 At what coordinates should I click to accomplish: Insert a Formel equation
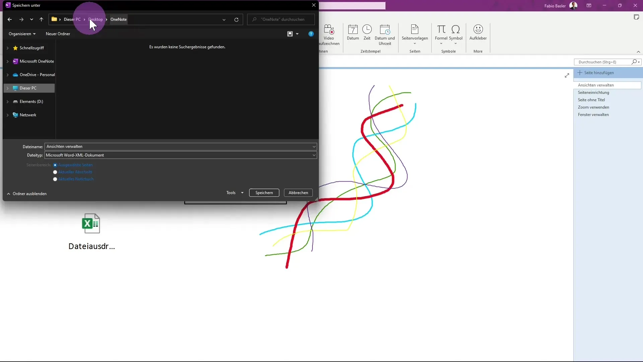point(441,35)
